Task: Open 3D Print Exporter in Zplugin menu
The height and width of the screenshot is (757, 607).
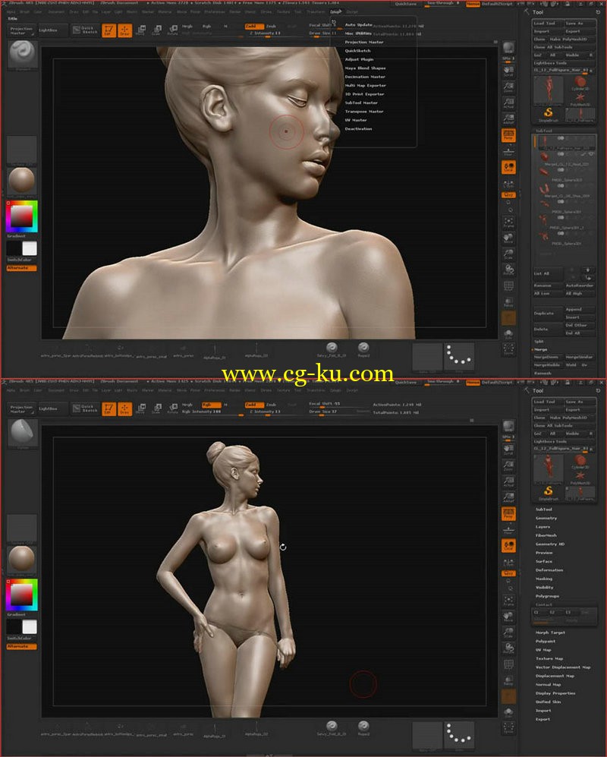Action: click(364, 94)
